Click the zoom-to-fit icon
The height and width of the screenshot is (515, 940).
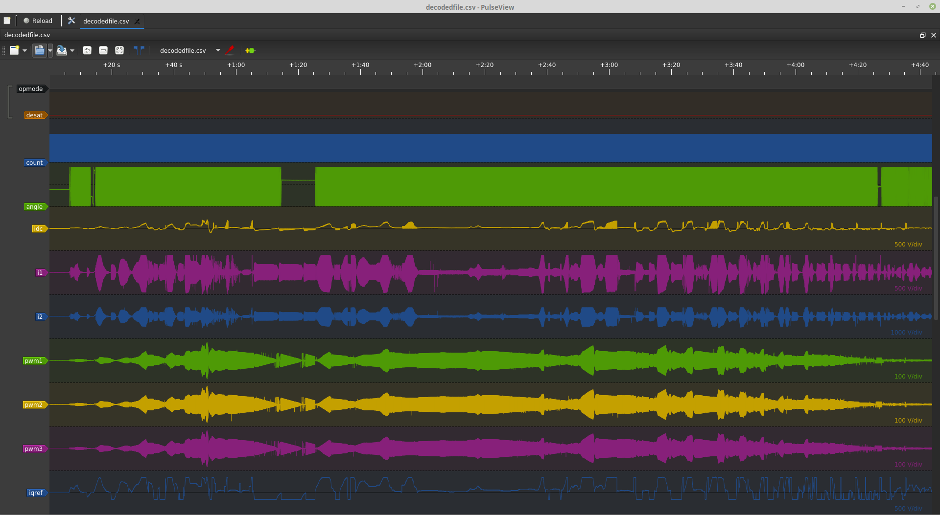pos(119,50)
